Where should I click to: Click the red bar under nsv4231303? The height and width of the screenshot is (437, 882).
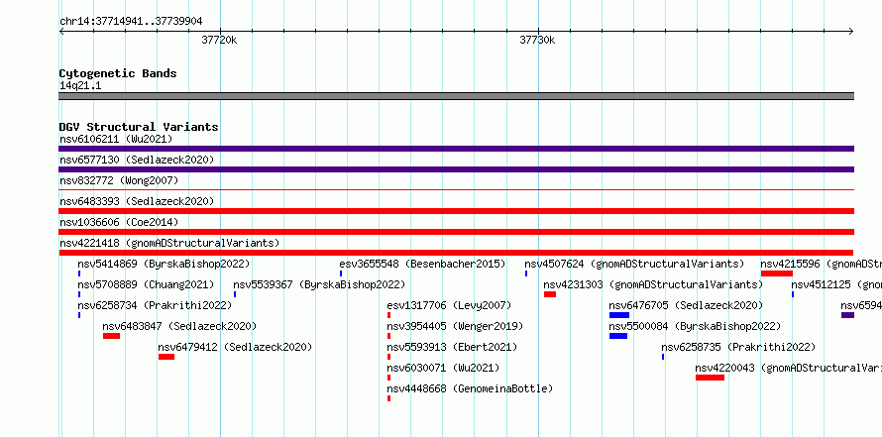(550, 294)
